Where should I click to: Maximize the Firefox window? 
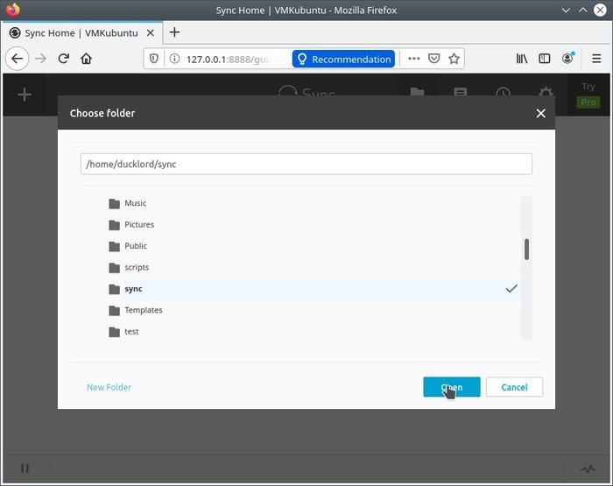[x=582, y=11]
